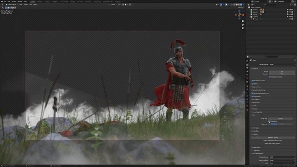Open the File menu
297x167 pixels.
[5, 1]
